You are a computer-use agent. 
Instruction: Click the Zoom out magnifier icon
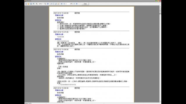37,4
